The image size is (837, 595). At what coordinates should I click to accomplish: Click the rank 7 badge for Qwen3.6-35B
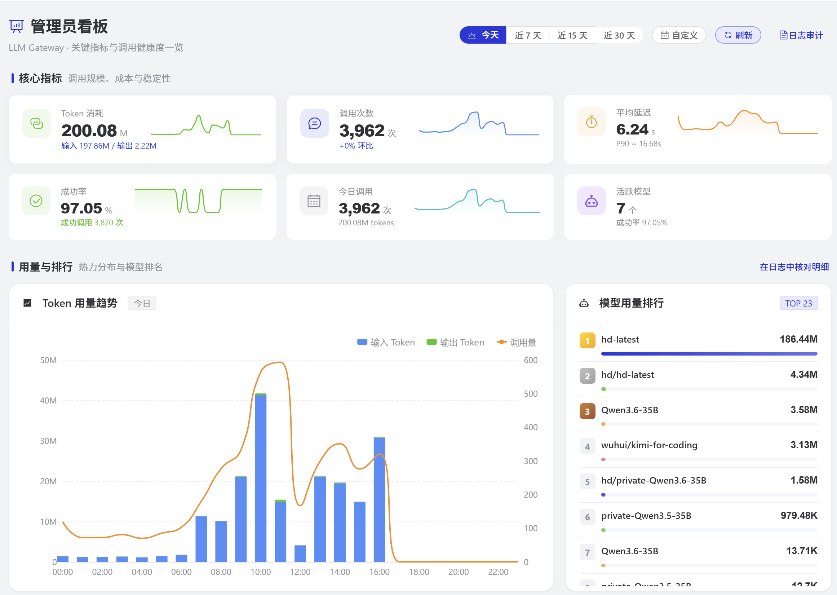click(587, 552)
